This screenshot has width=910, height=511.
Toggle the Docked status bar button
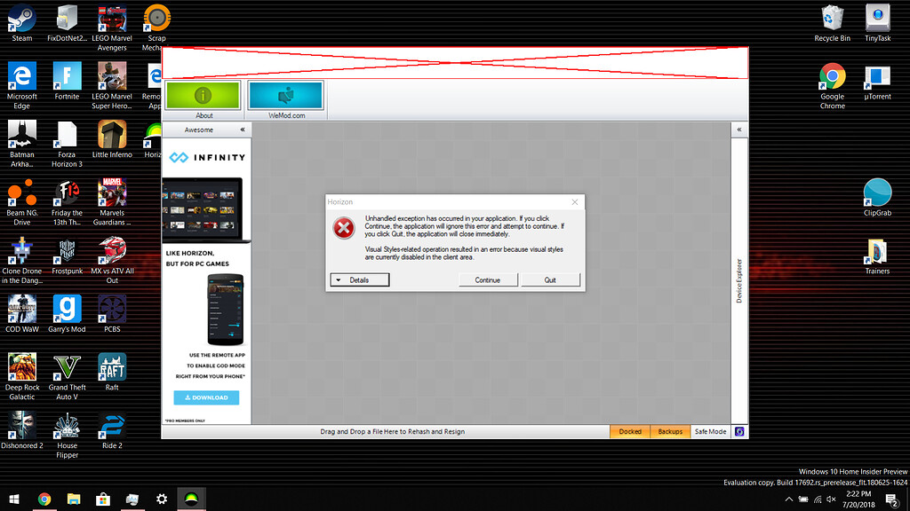[x=630, y=432]
